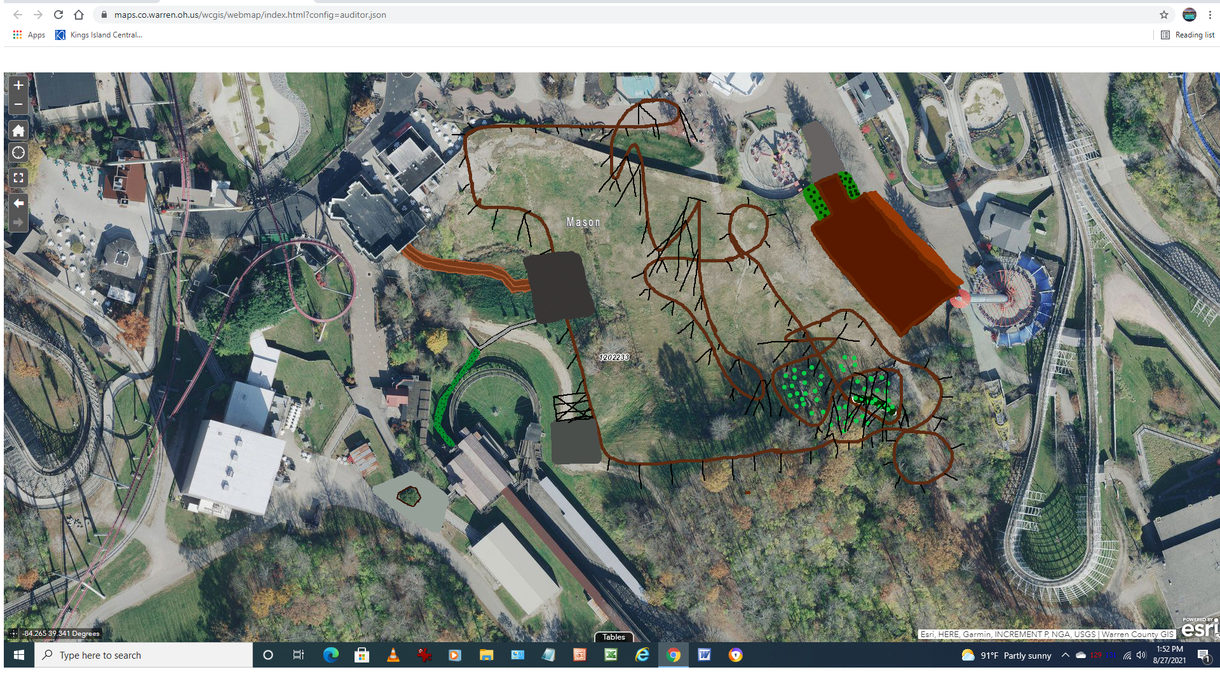Toggle the coordinates display crosshair icon

13,633
